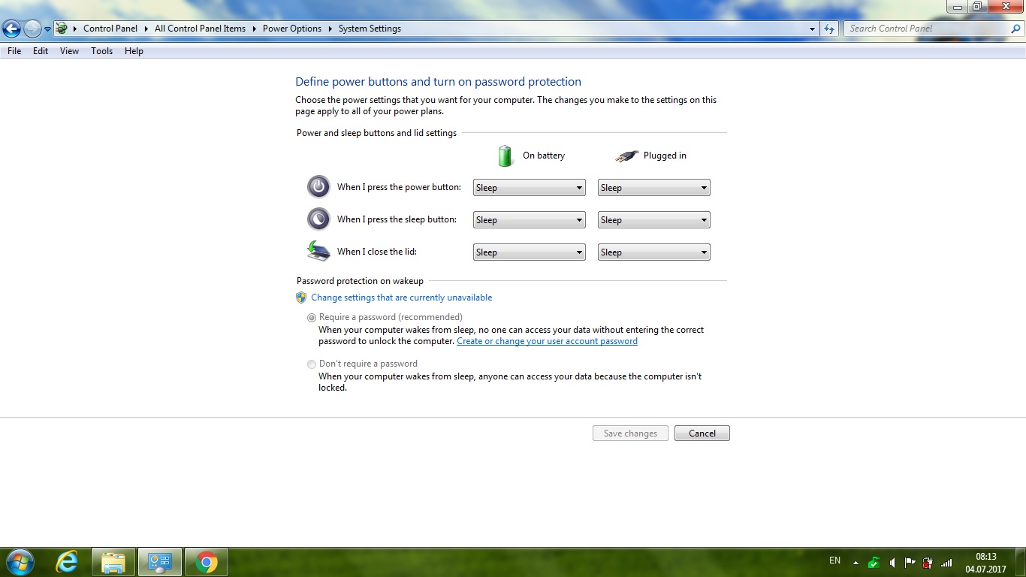Open the clock and date in tray

tap(985, 563)
